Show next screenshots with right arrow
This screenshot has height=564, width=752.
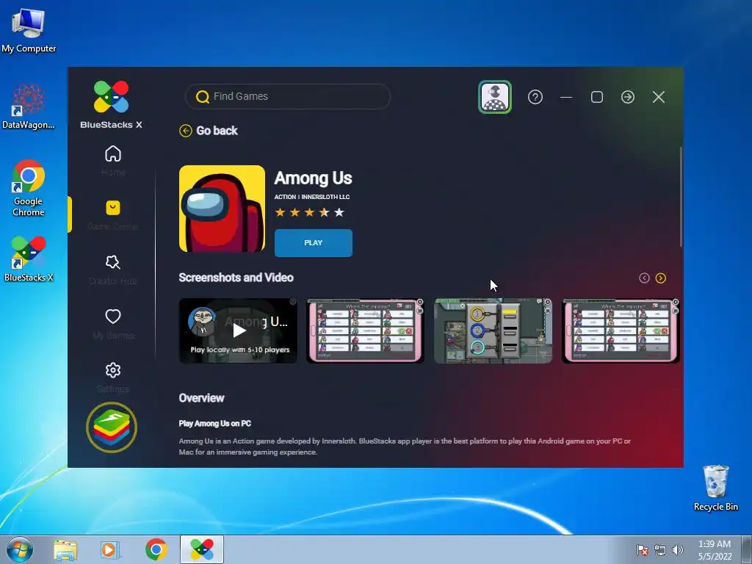coord(661,278)
